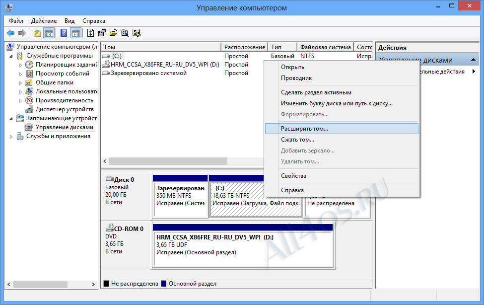Click the tree pane scroll right arrow
This screenshot has height=305, width=484.
93,284
